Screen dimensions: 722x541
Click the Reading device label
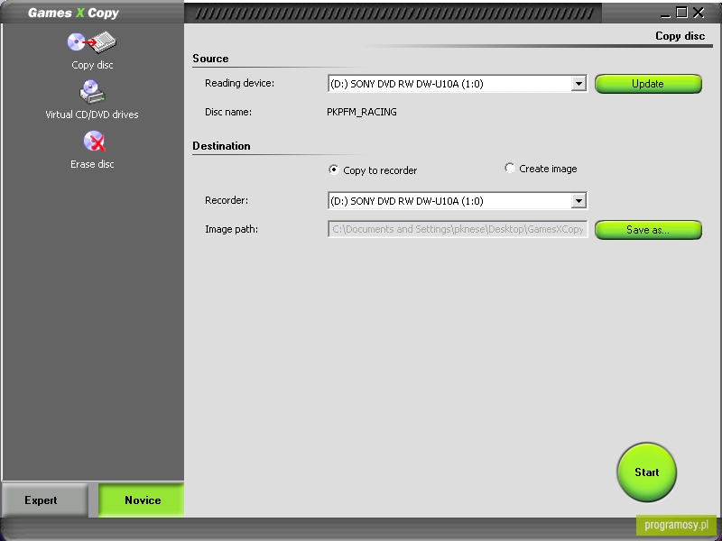[x=239, y=83]
